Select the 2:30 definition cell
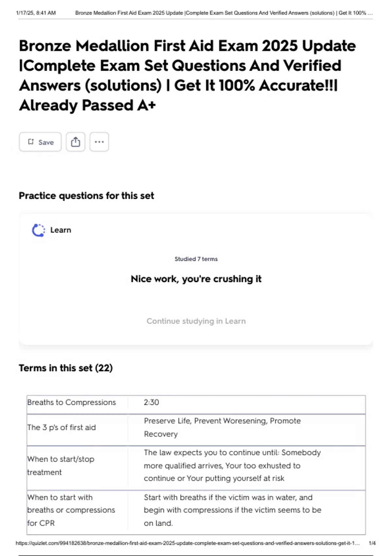Screen dimensions: 392x556 (x=152, y=402)
